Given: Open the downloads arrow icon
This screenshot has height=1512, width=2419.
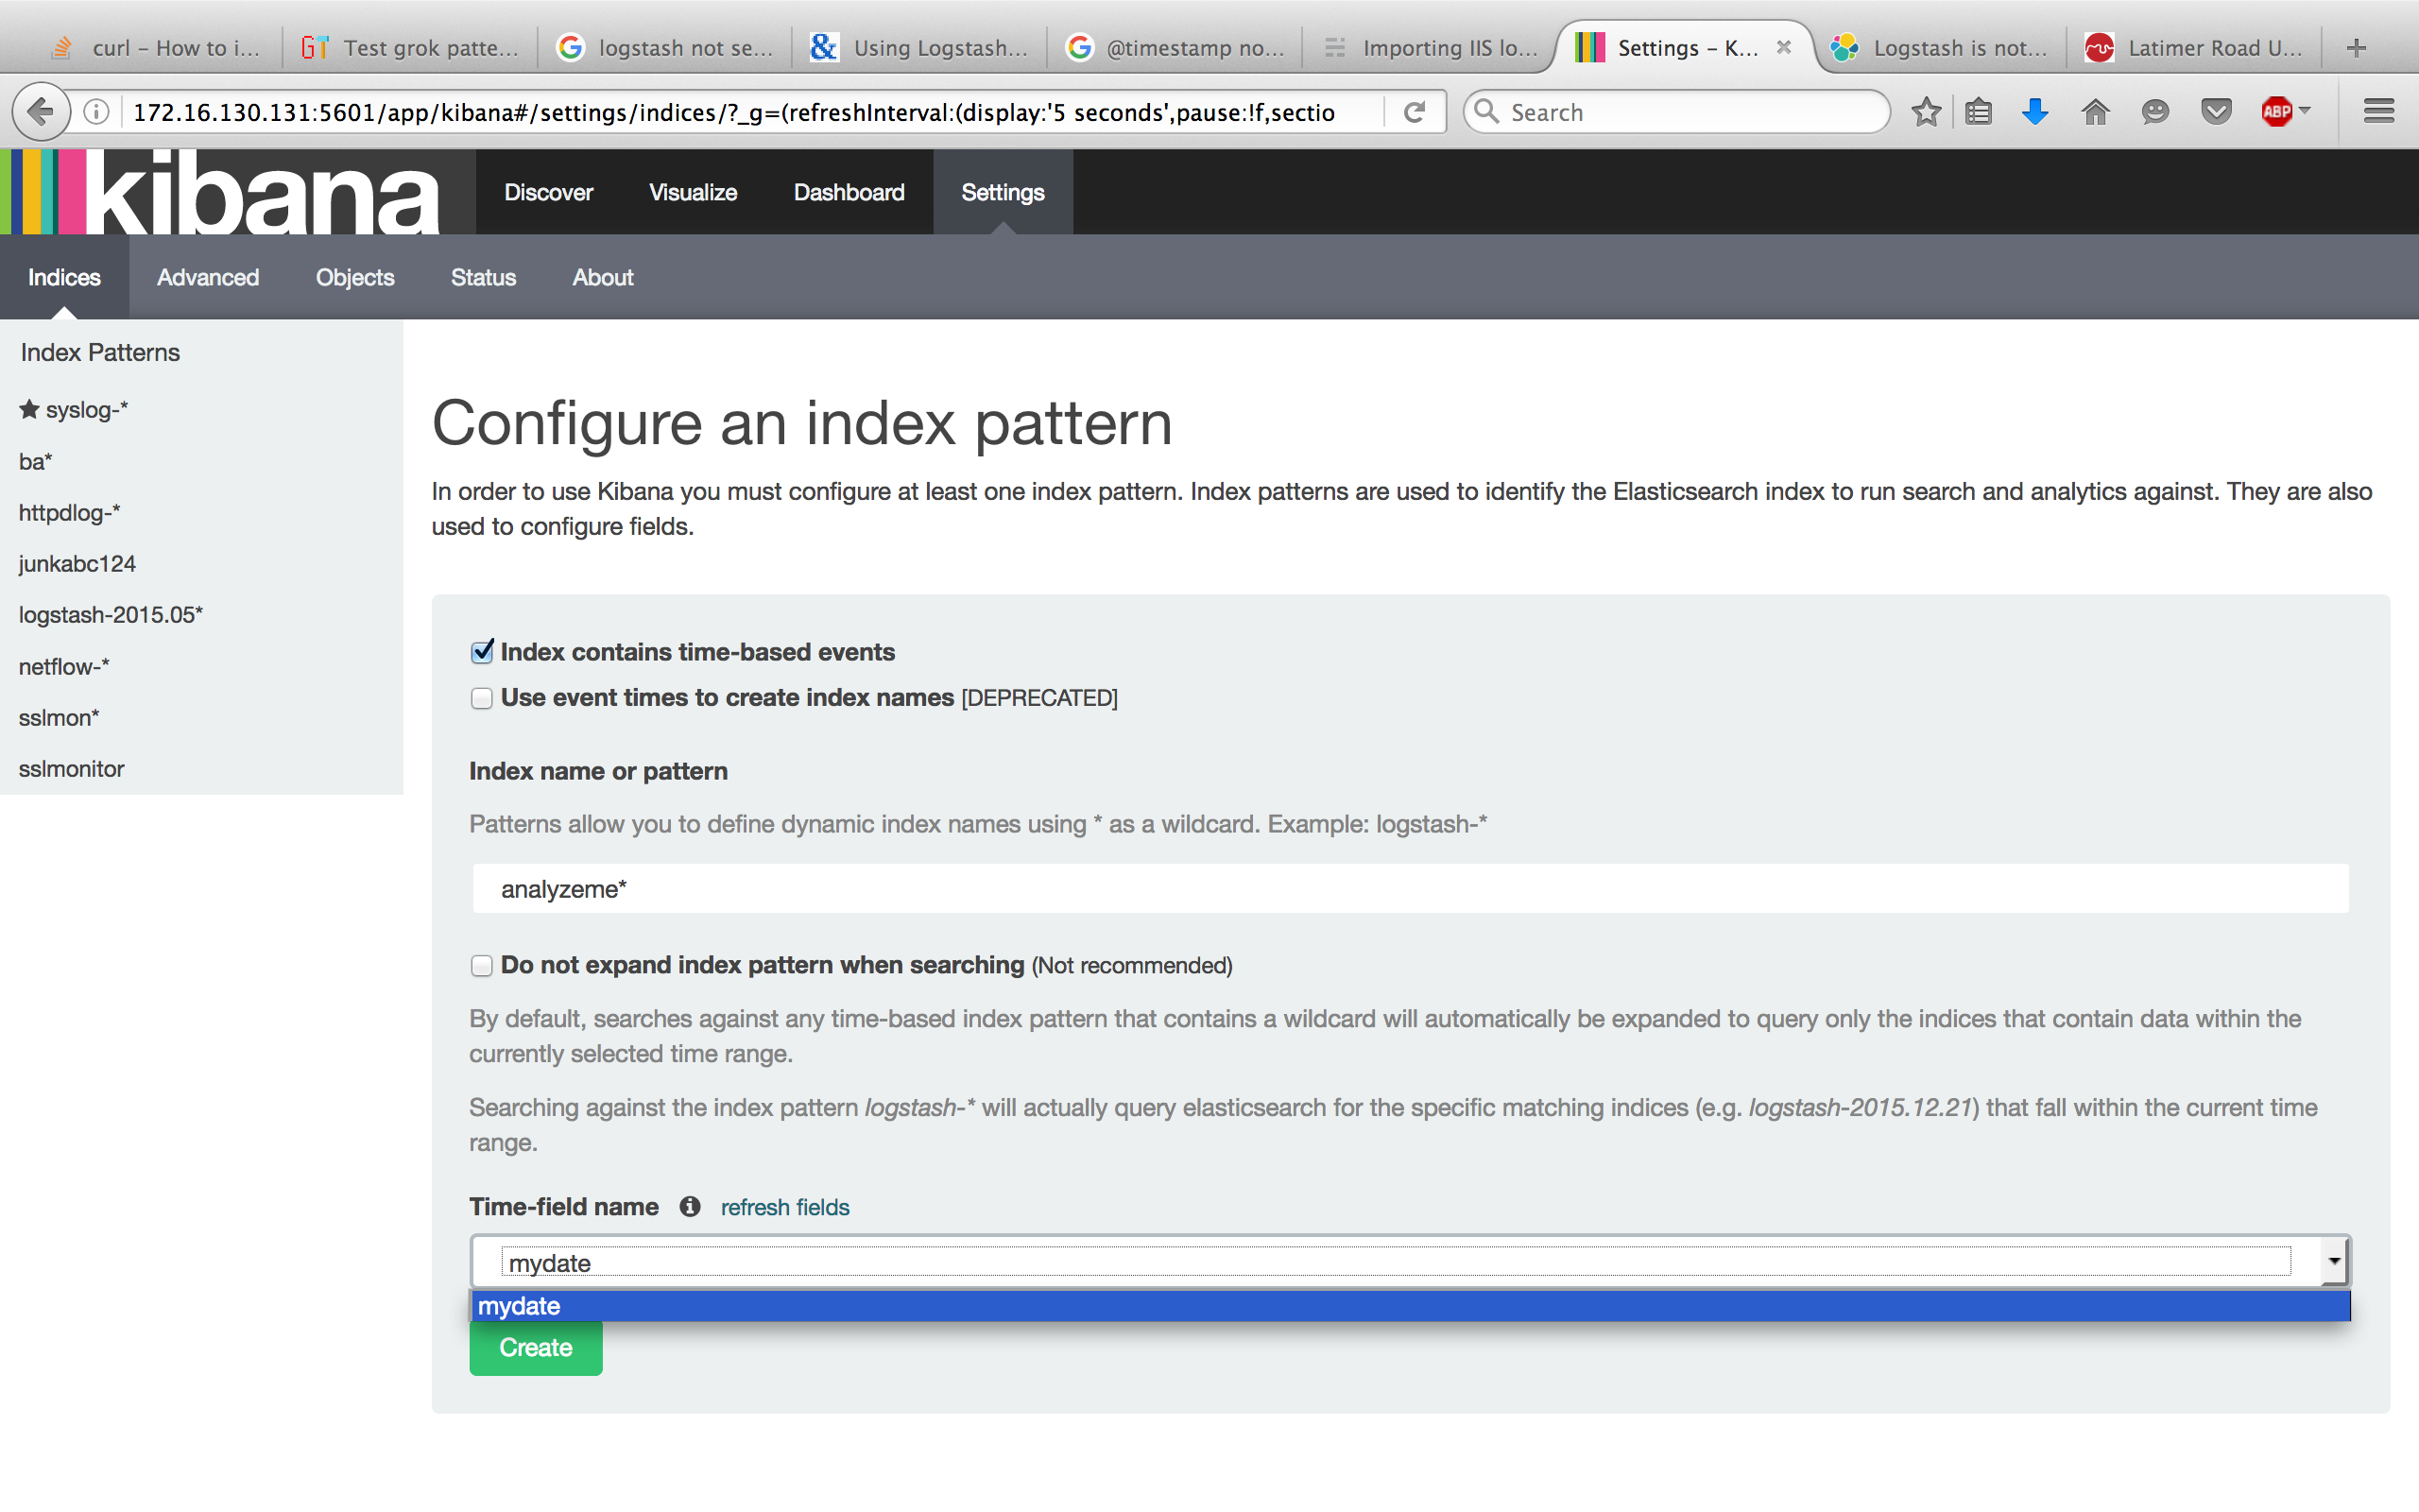Looking at the screenshot, I should (x=2035, y=112).
